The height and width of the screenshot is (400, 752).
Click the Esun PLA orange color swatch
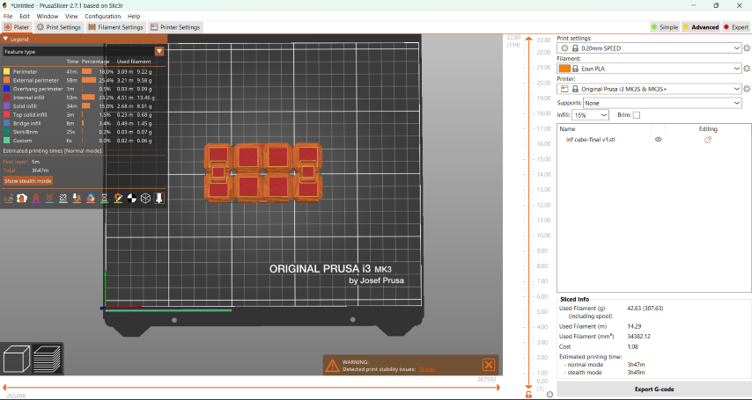(x=564, y=69)
